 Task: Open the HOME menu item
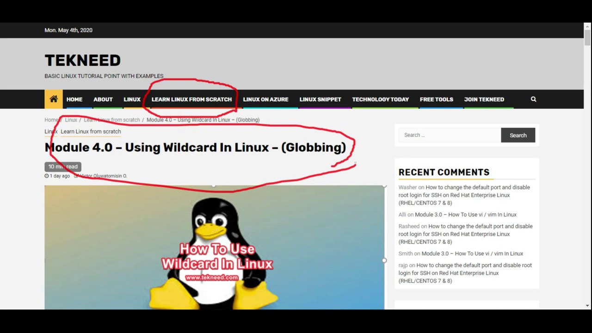74,99
